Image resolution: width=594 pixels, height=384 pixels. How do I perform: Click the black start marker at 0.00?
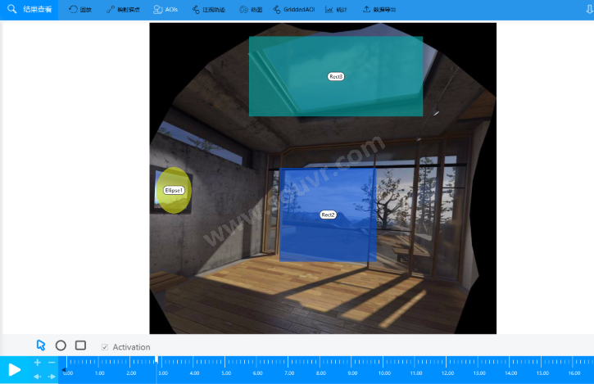64,369
